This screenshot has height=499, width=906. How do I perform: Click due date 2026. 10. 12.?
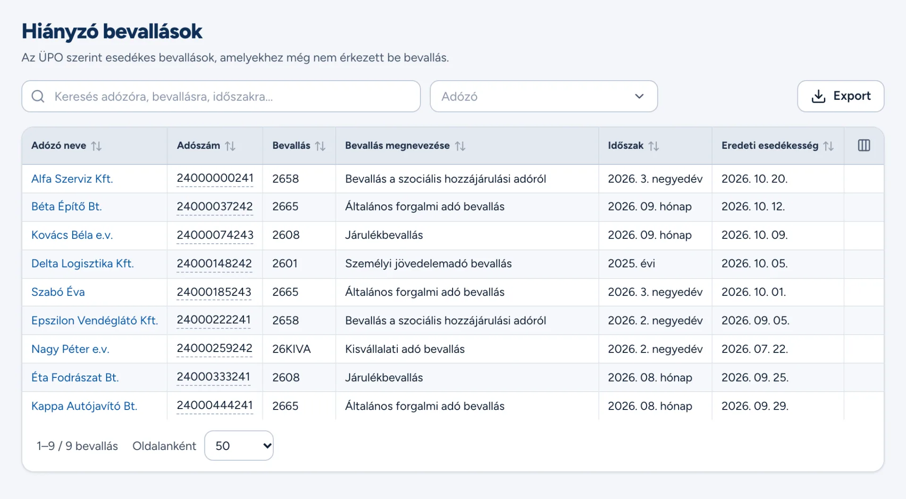753,206
